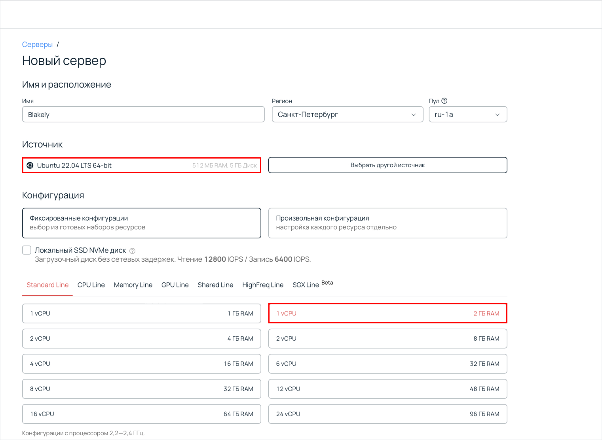The image size is (602, 440).
Task: Expand the Пул dropdown ru-1a
Action: pos(467,115)
